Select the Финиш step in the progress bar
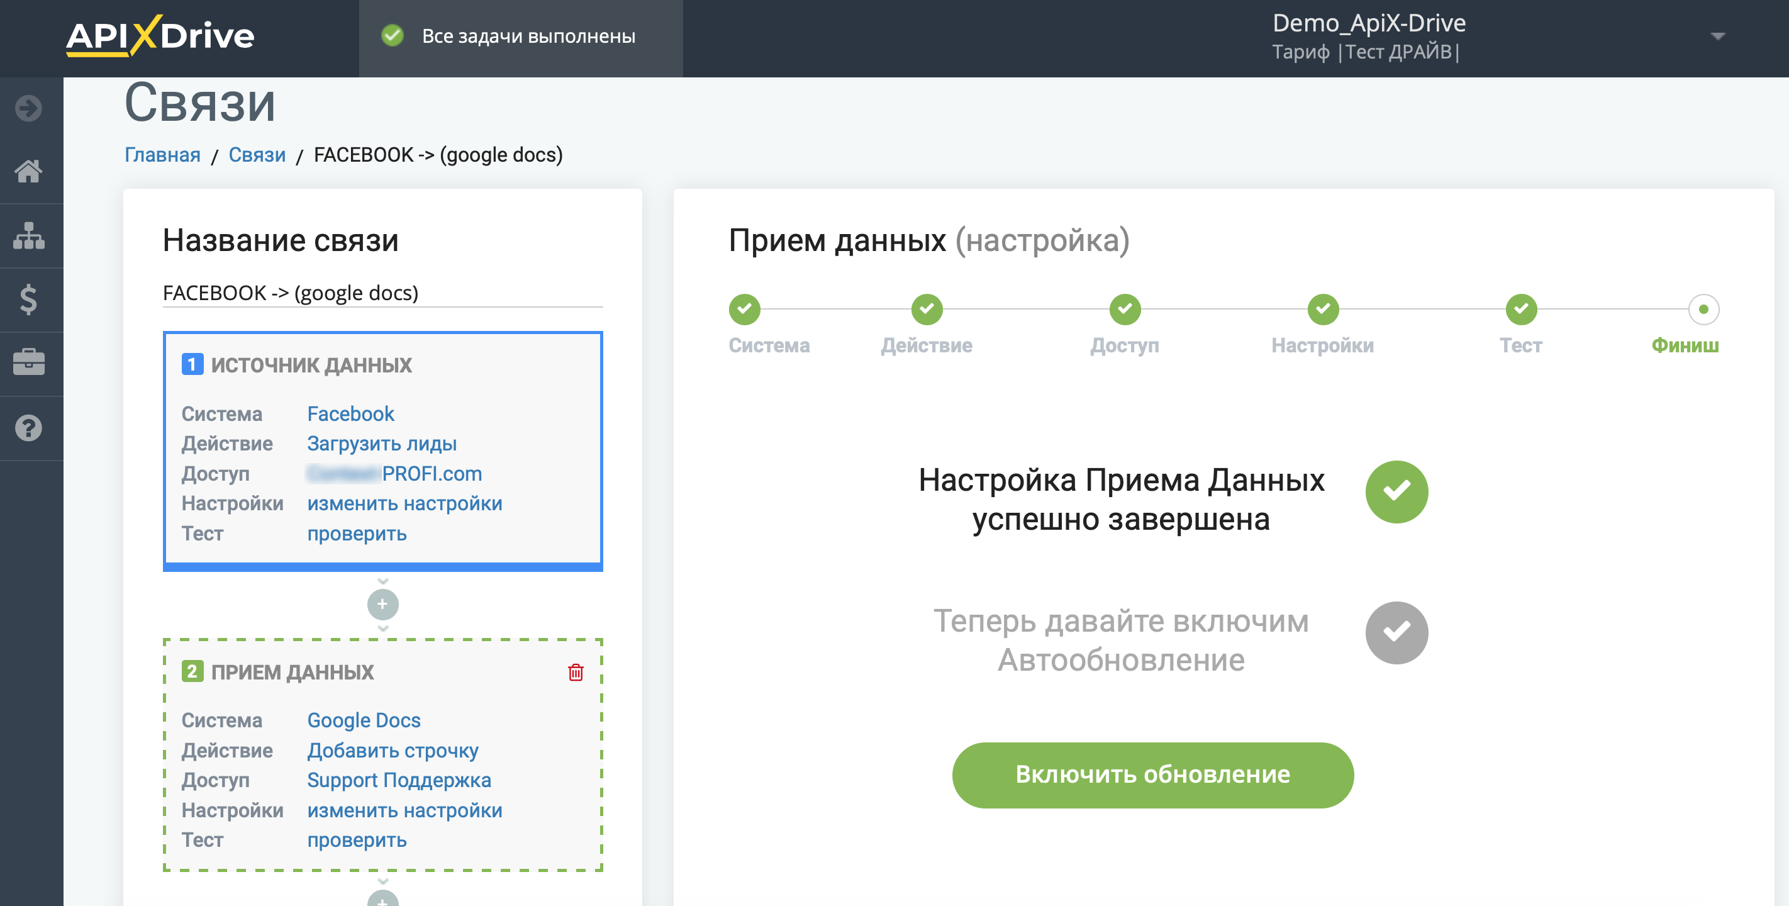 (x=1703, y=309)
